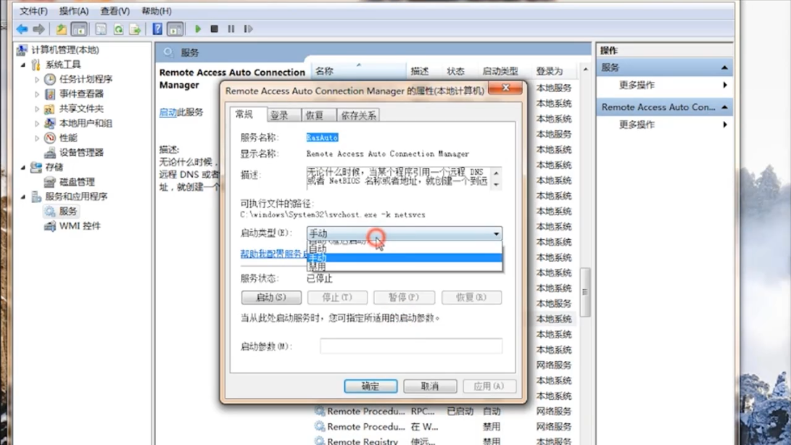791x445 pixels.
Task: Choose 禁用 in the startup type list
Action: pos(318,267)
